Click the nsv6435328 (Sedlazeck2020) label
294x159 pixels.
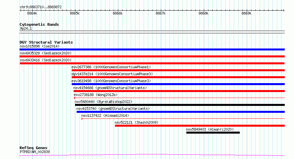pos(46,53)
